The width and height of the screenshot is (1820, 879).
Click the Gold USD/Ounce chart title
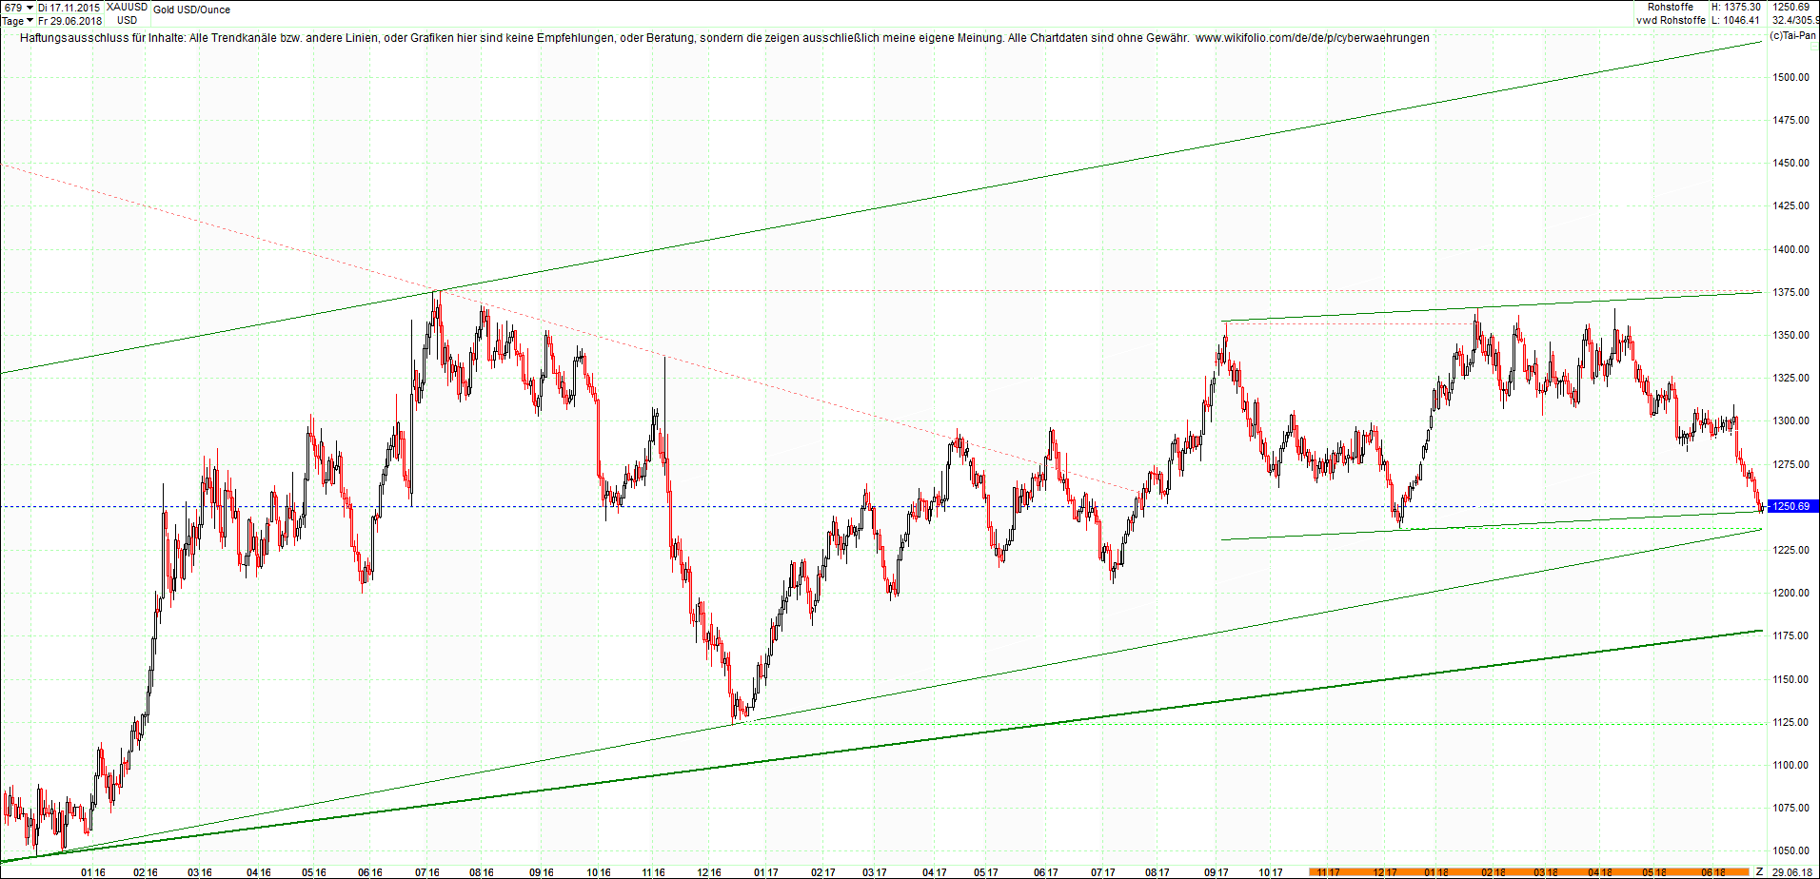[x=190, y=10]
